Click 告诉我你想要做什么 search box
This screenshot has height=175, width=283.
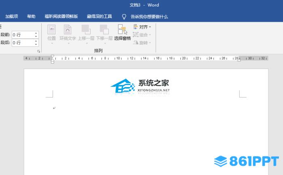(x=149, y=17)
